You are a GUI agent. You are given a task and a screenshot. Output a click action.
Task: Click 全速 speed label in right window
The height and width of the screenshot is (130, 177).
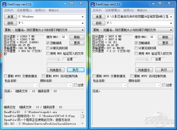[158, 59]
